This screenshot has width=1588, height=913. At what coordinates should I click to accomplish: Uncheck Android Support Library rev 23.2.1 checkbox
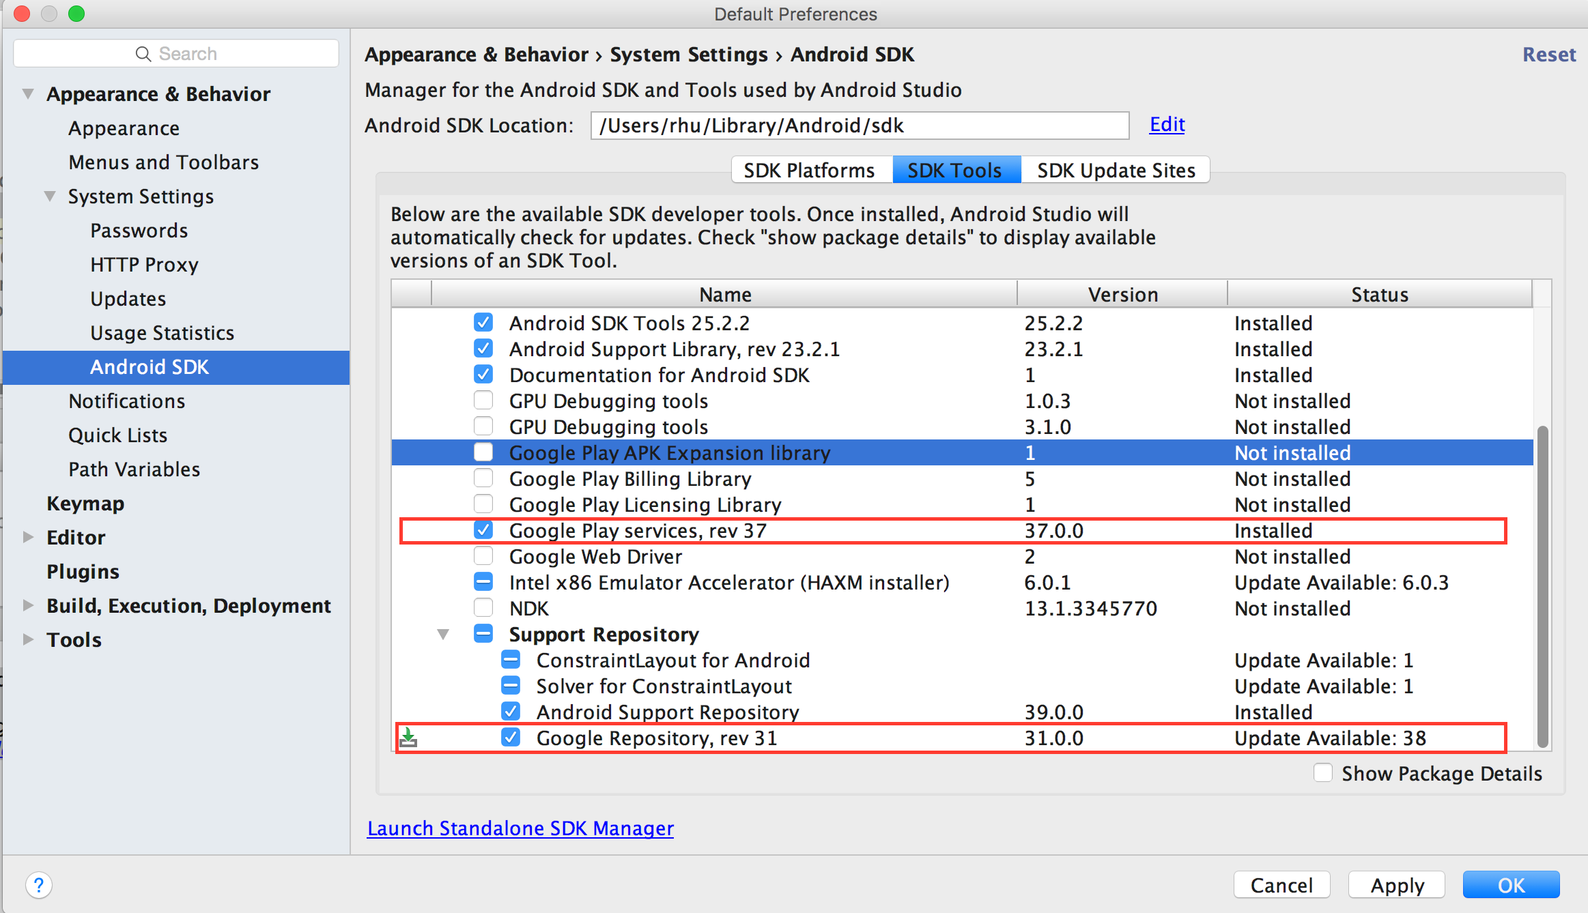pyautogui.click(x=483, y=348)
